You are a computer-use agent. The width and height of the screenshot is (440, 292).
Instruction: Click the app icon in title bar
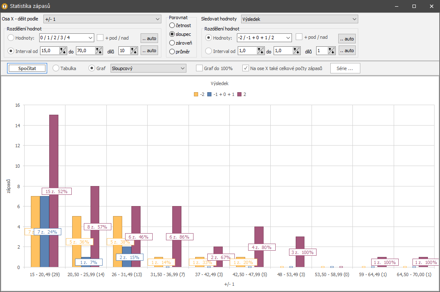5,6
